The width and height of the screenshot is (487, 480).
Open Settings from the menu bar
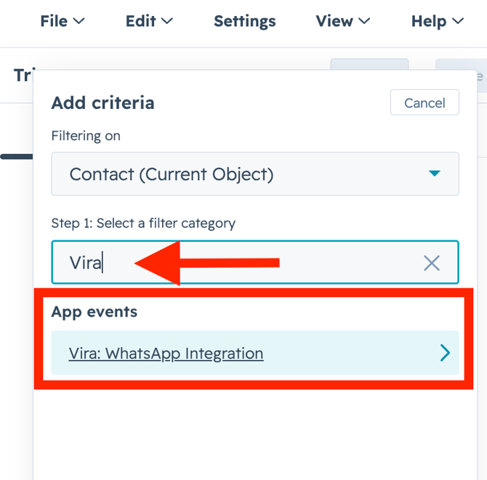pos(244,21)
